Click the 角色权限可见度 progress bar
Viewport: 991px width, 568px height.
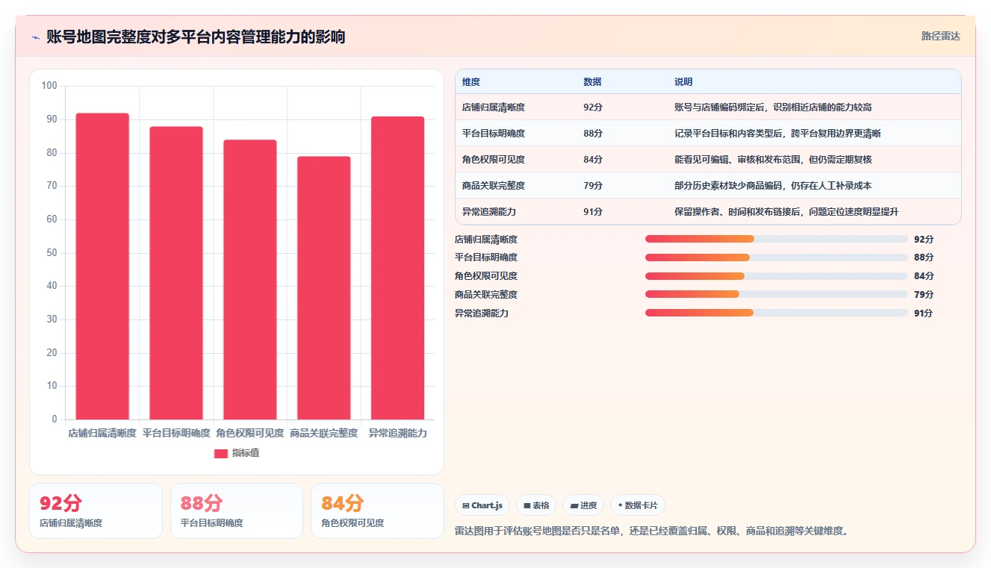point(777,276)
